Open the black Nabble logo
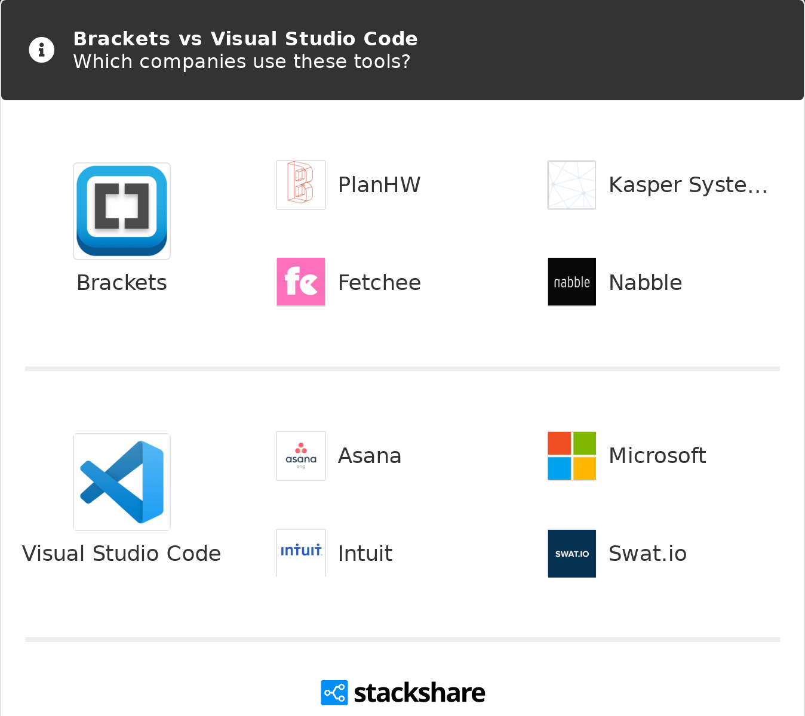 [x=572, y=282]
